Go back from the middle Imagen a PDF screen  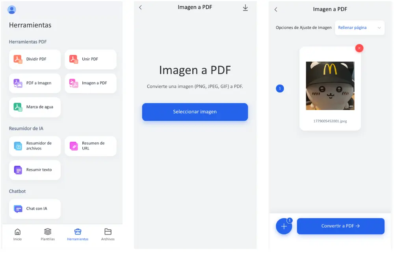(141, 7)
